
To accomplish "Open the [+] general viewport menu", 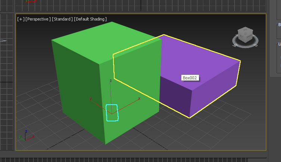I will pos(20,19).
